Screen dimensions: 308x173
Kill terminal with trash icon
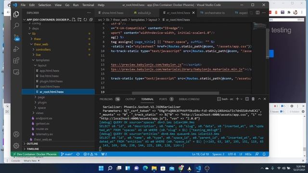pos(253,99)
